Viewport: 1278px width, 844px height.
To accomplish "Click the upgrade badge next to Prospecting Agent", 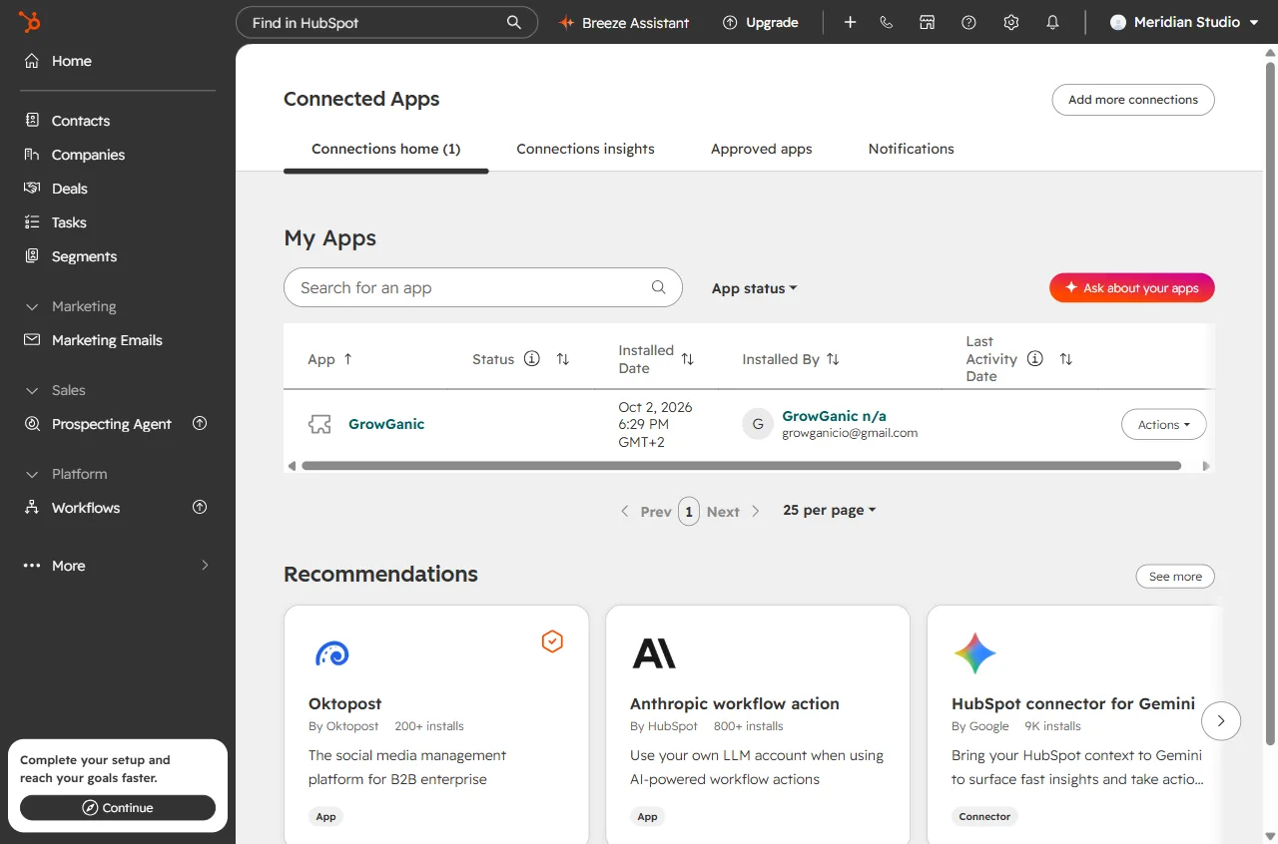I will click(200, 424).
